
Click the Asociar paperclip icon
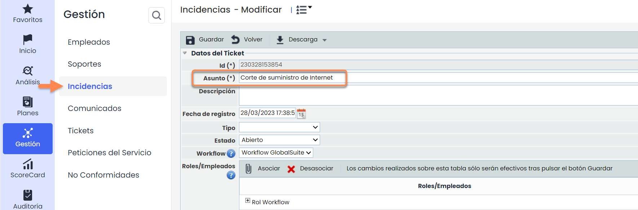pos(248,169)
